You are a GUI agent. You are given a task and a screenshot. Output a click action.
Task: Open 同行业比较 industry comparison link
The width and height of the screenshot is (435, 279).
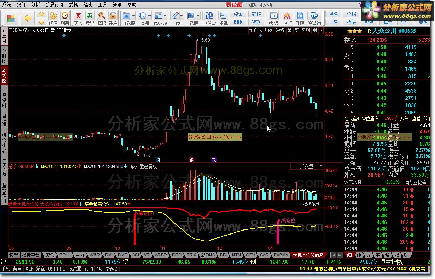pyautogui.click(x=415, y=182)
